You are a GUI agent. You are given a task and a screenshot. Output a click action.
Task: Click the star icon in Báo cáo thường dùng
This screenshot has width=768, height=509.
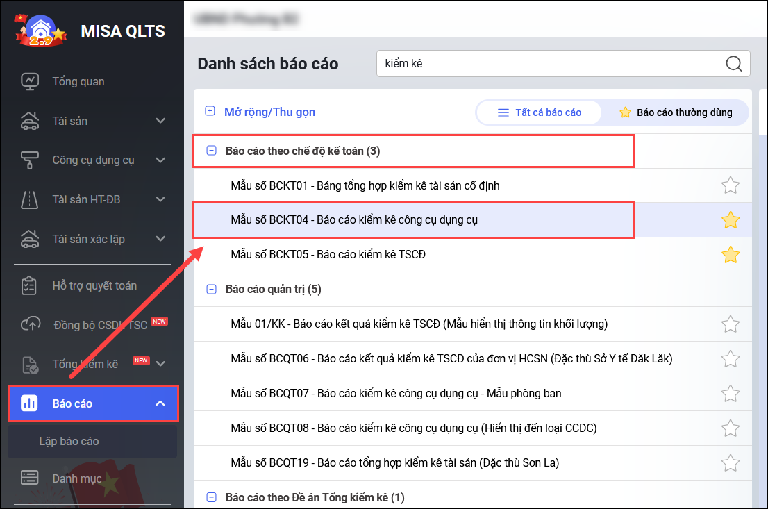[x=625, y=112]
